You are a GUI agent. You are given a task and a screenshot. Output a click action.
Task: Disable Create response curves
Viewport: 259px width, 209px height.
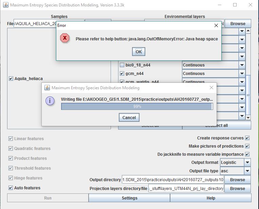click(247, 138)
